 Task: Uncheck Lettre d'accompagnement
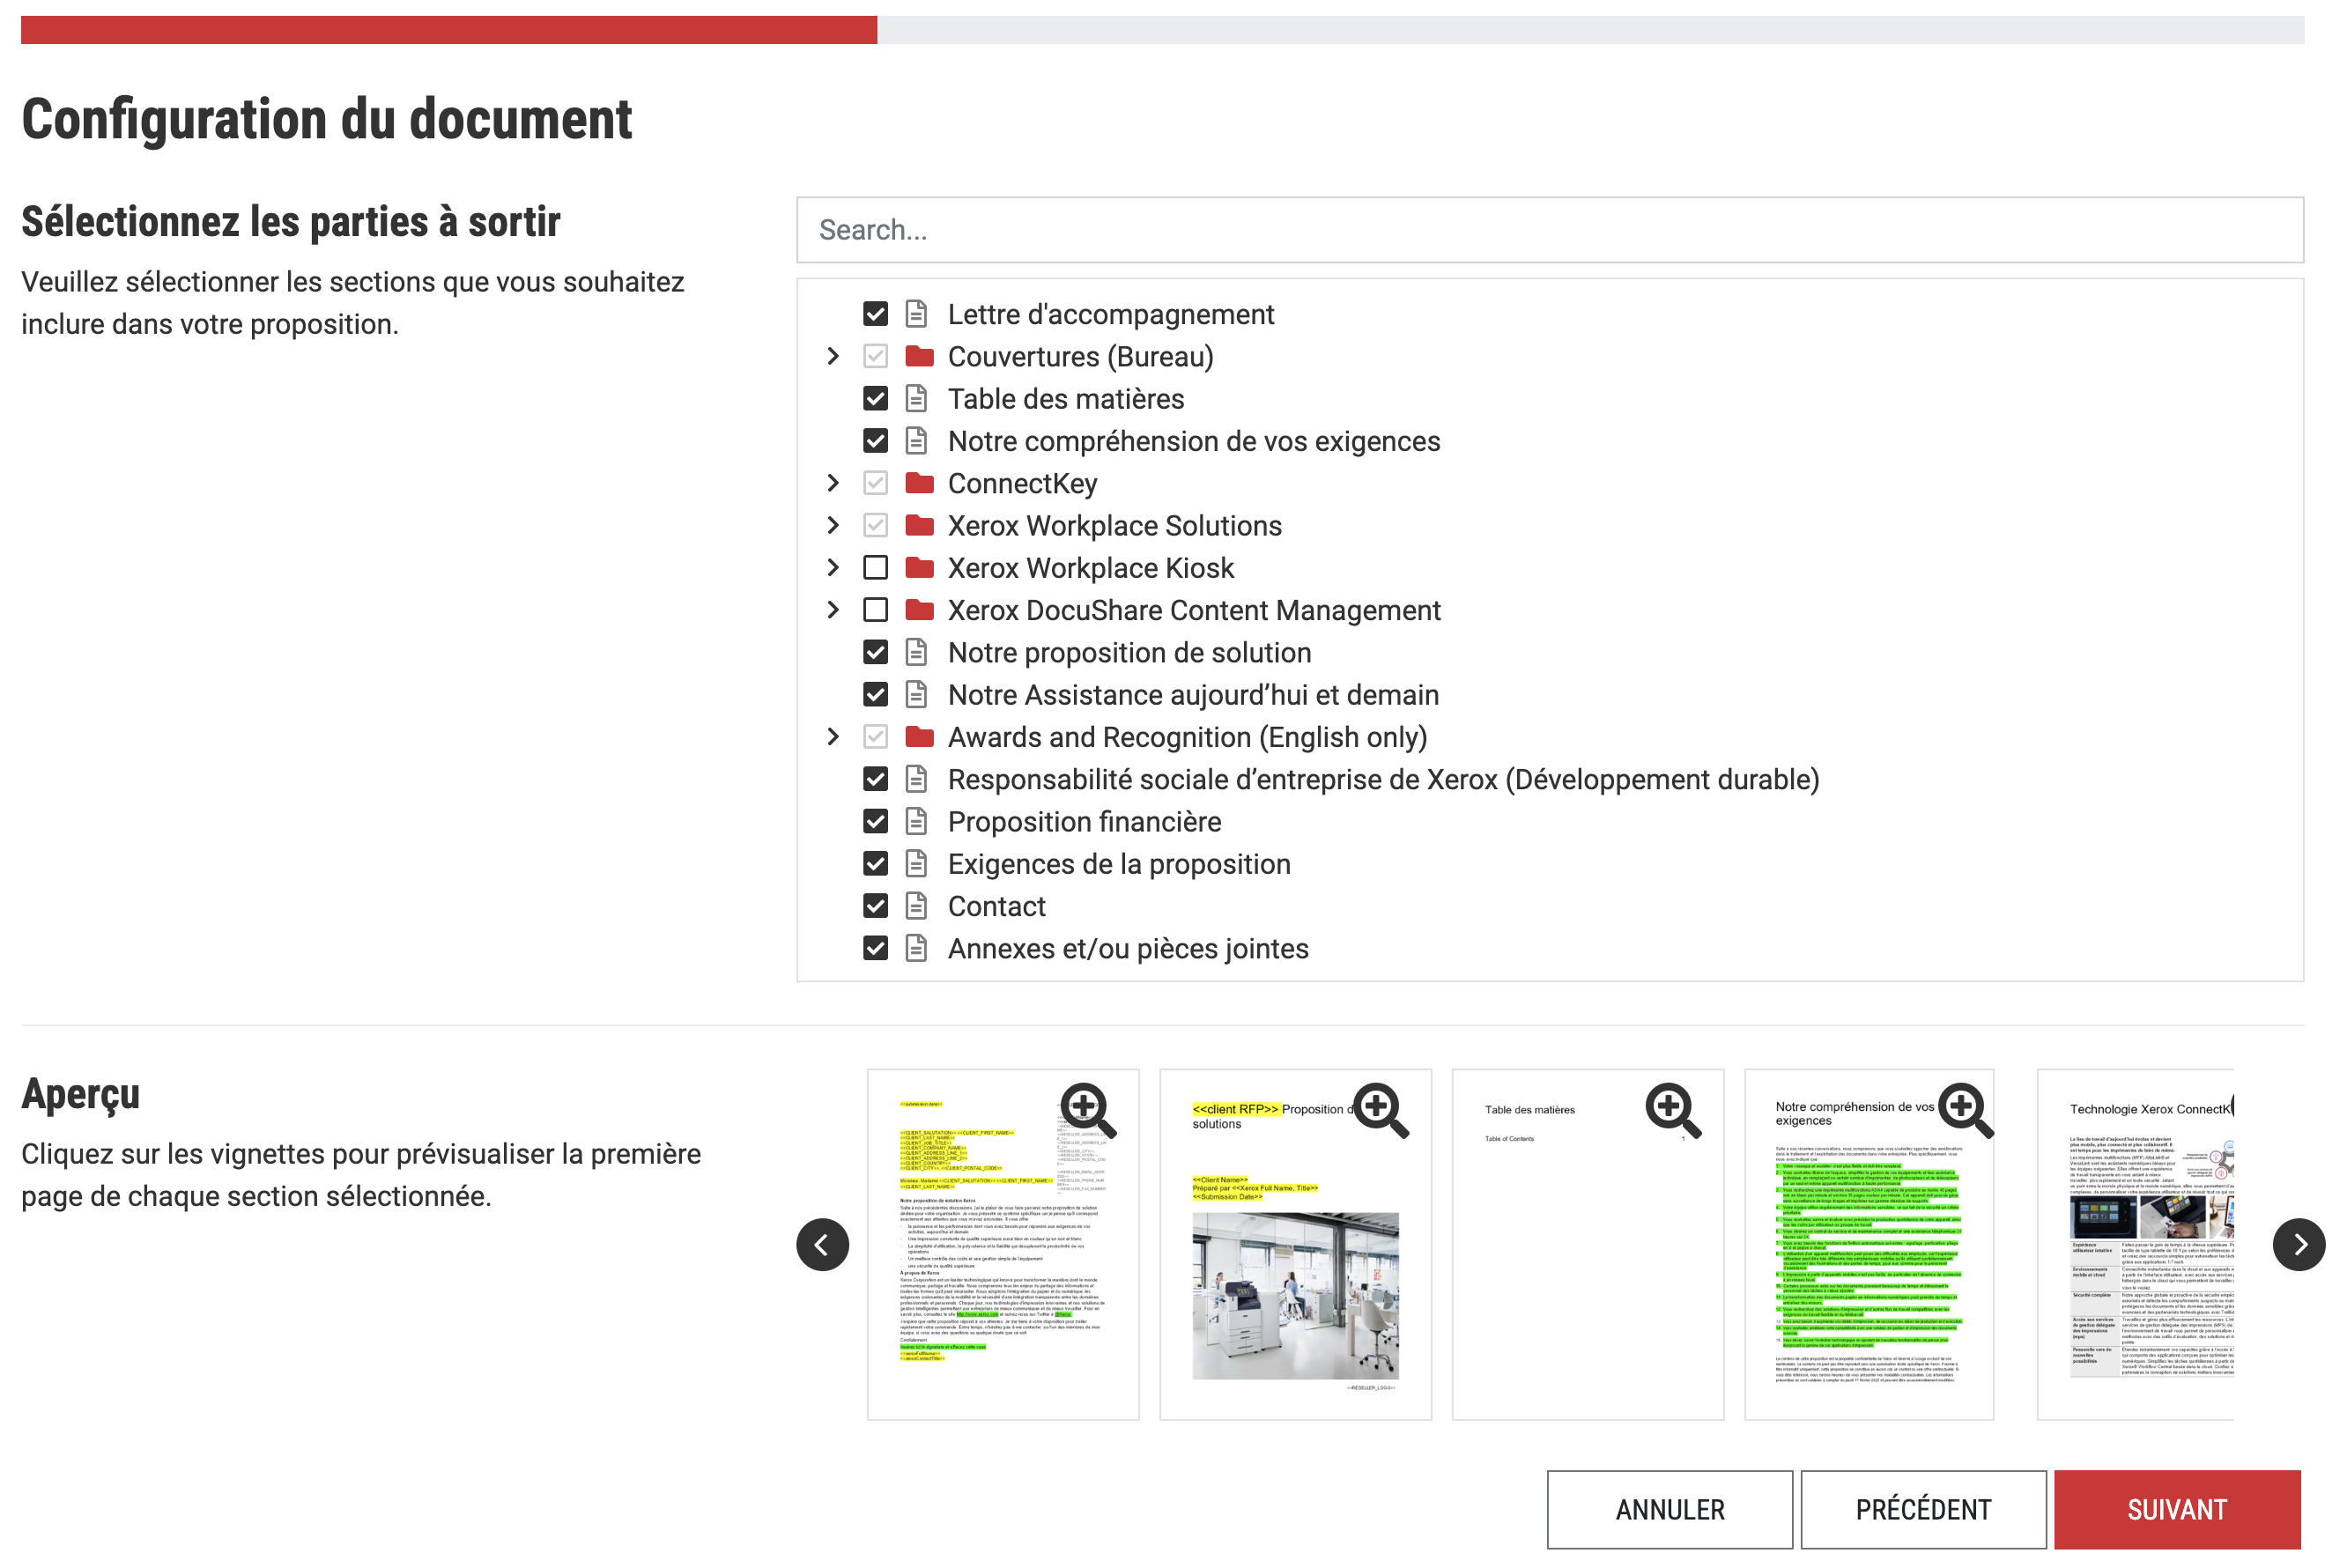tap(875, 314)
